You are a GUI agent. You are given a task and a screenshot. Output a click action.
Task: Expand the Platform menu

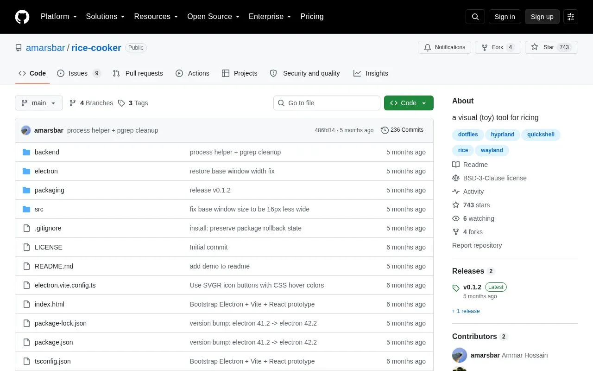tap(59, 17)
